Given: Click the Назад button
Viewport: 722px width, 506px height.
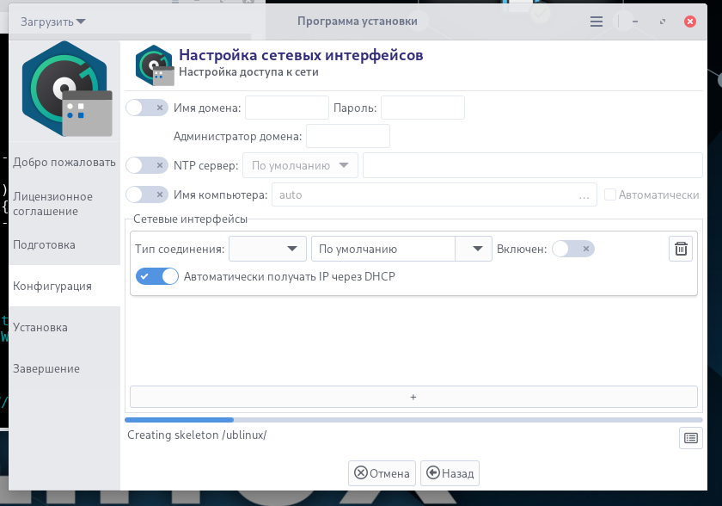Looking at the screenshot, I should (450, 473).
